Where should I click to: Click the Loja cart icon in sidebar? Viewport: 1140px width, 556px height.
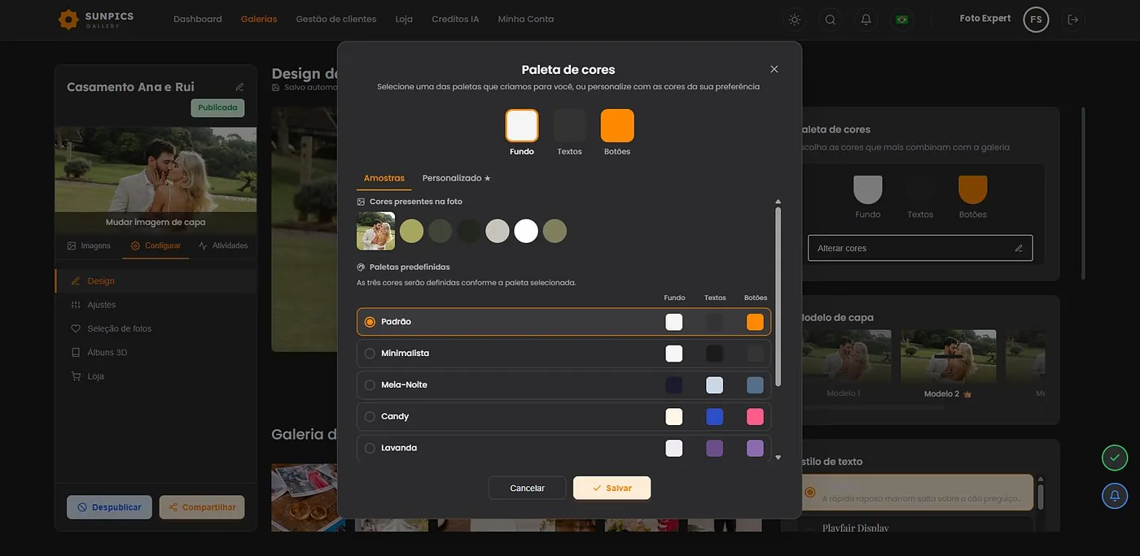coord(76,376)
